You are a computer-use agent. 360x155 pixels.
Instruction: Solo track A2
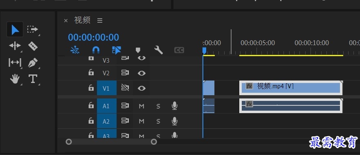pos(158,122)
